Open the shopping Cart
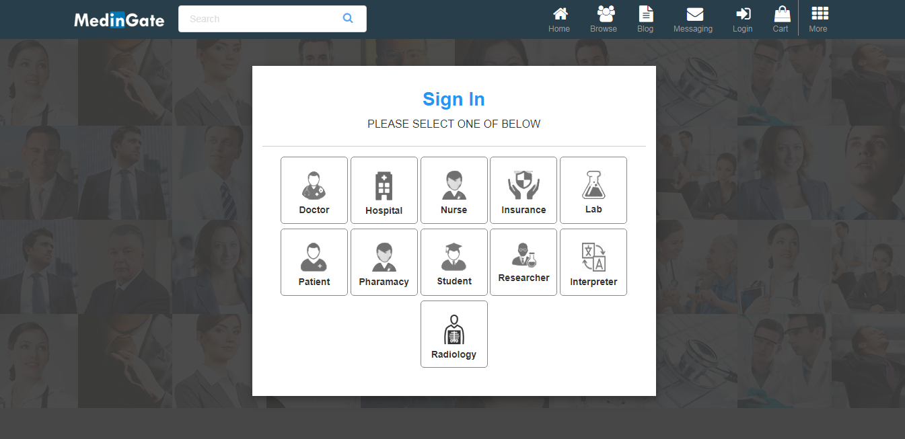The width and height of the screenshot is (905, 439). 781,19
